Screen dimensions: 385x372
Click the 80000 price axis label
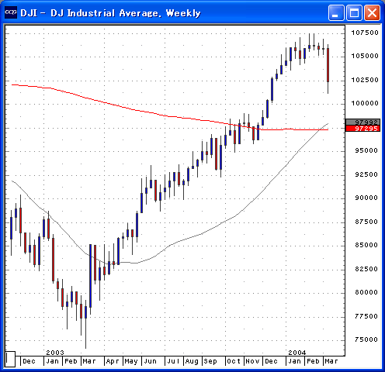click(366, 292)
